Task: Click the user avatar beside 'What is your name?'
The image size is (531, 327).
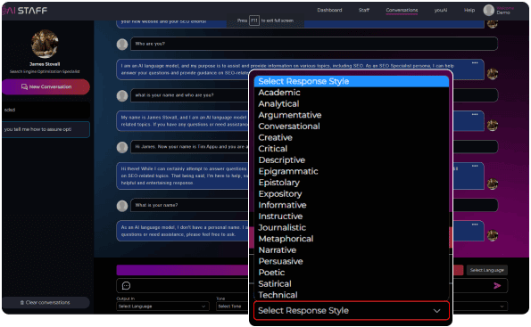Action: tap(122, 206)
